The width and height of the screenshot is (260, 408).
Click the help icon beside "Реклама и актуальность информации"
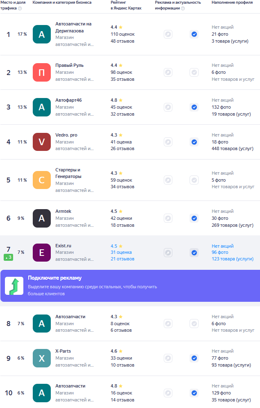pyautogui.click(x=183, y=8)
